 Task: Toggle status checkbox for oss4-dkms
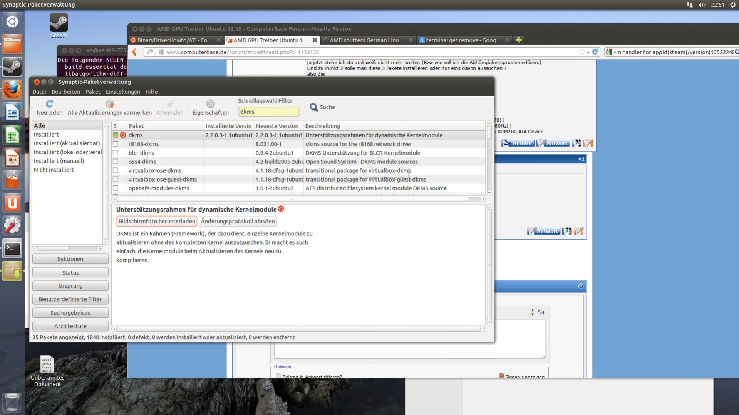(x=115, y=162)
